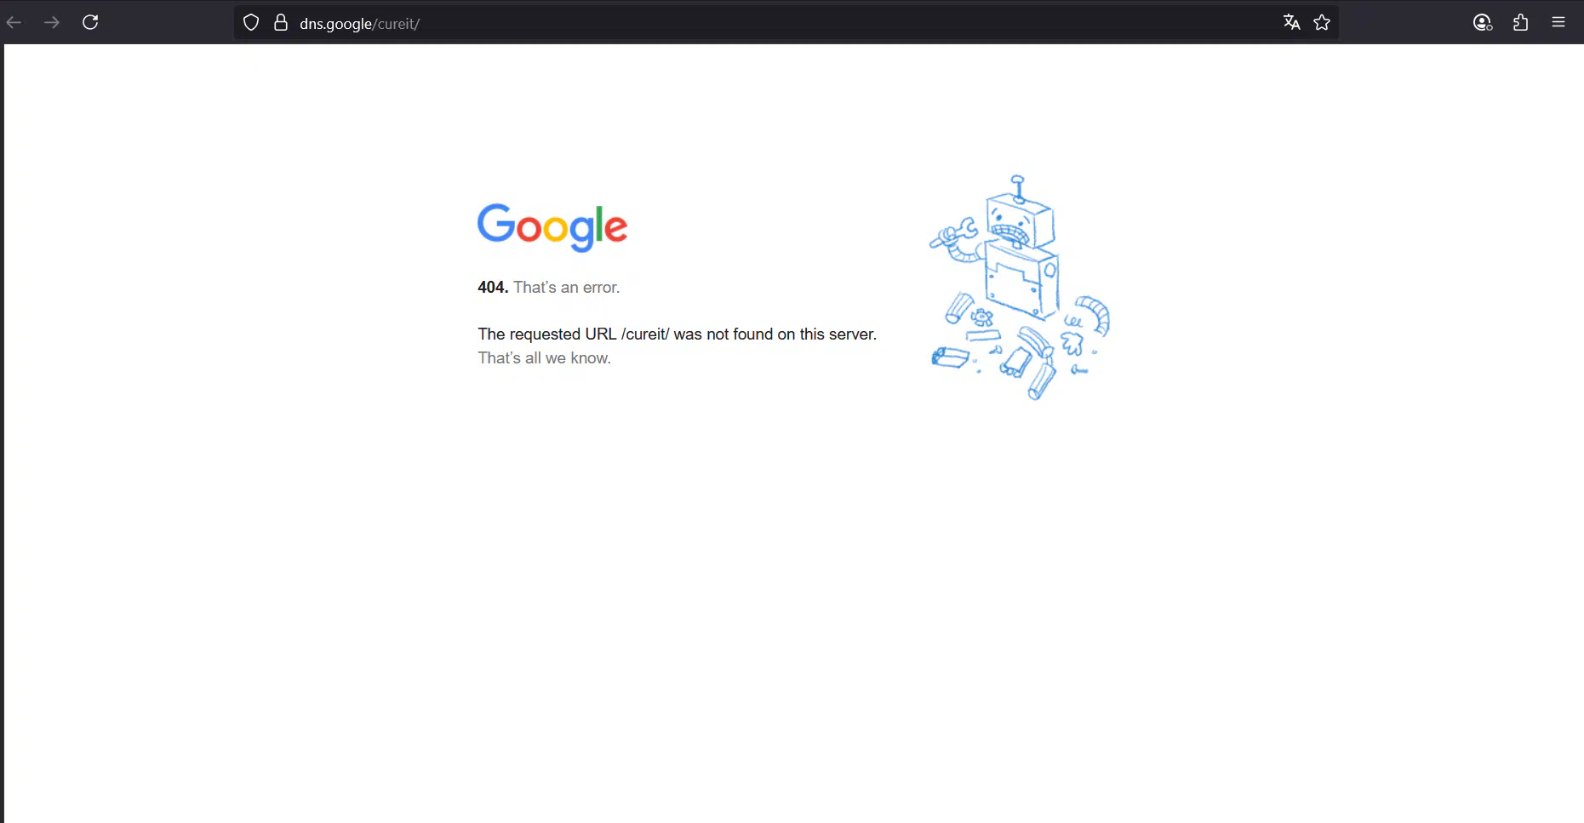This screenshot has height=823, width=1584.
Task: Click the wrench held by the robot
Action: point(953,233)
